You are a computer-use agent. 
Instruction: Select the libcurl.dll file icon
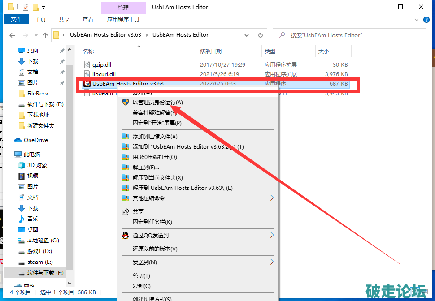tap(87, 74)
